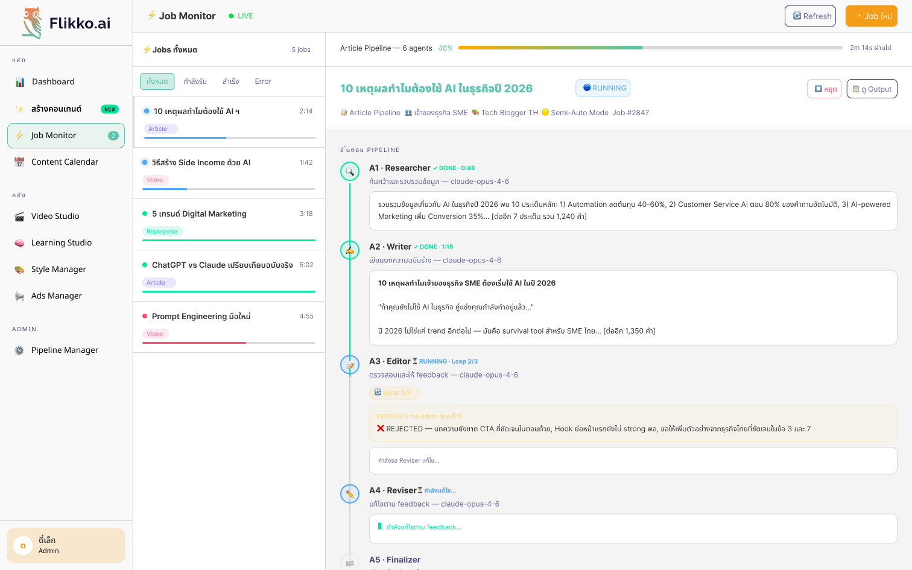This screenshot has height=570, width=912.
Task: Select the Error filter tab
Action: click(x=263, y=81)
